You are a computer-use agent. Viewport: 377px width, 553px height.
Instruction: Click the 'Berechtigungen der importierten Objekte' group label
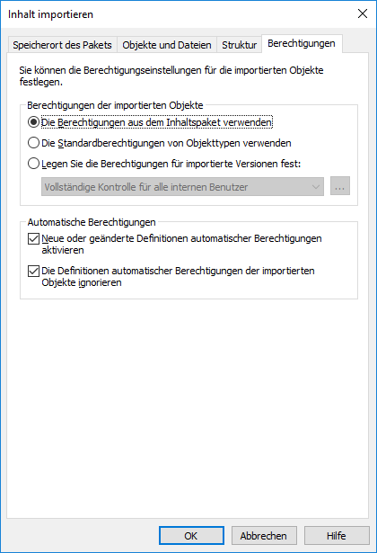[x=115, y=105]
